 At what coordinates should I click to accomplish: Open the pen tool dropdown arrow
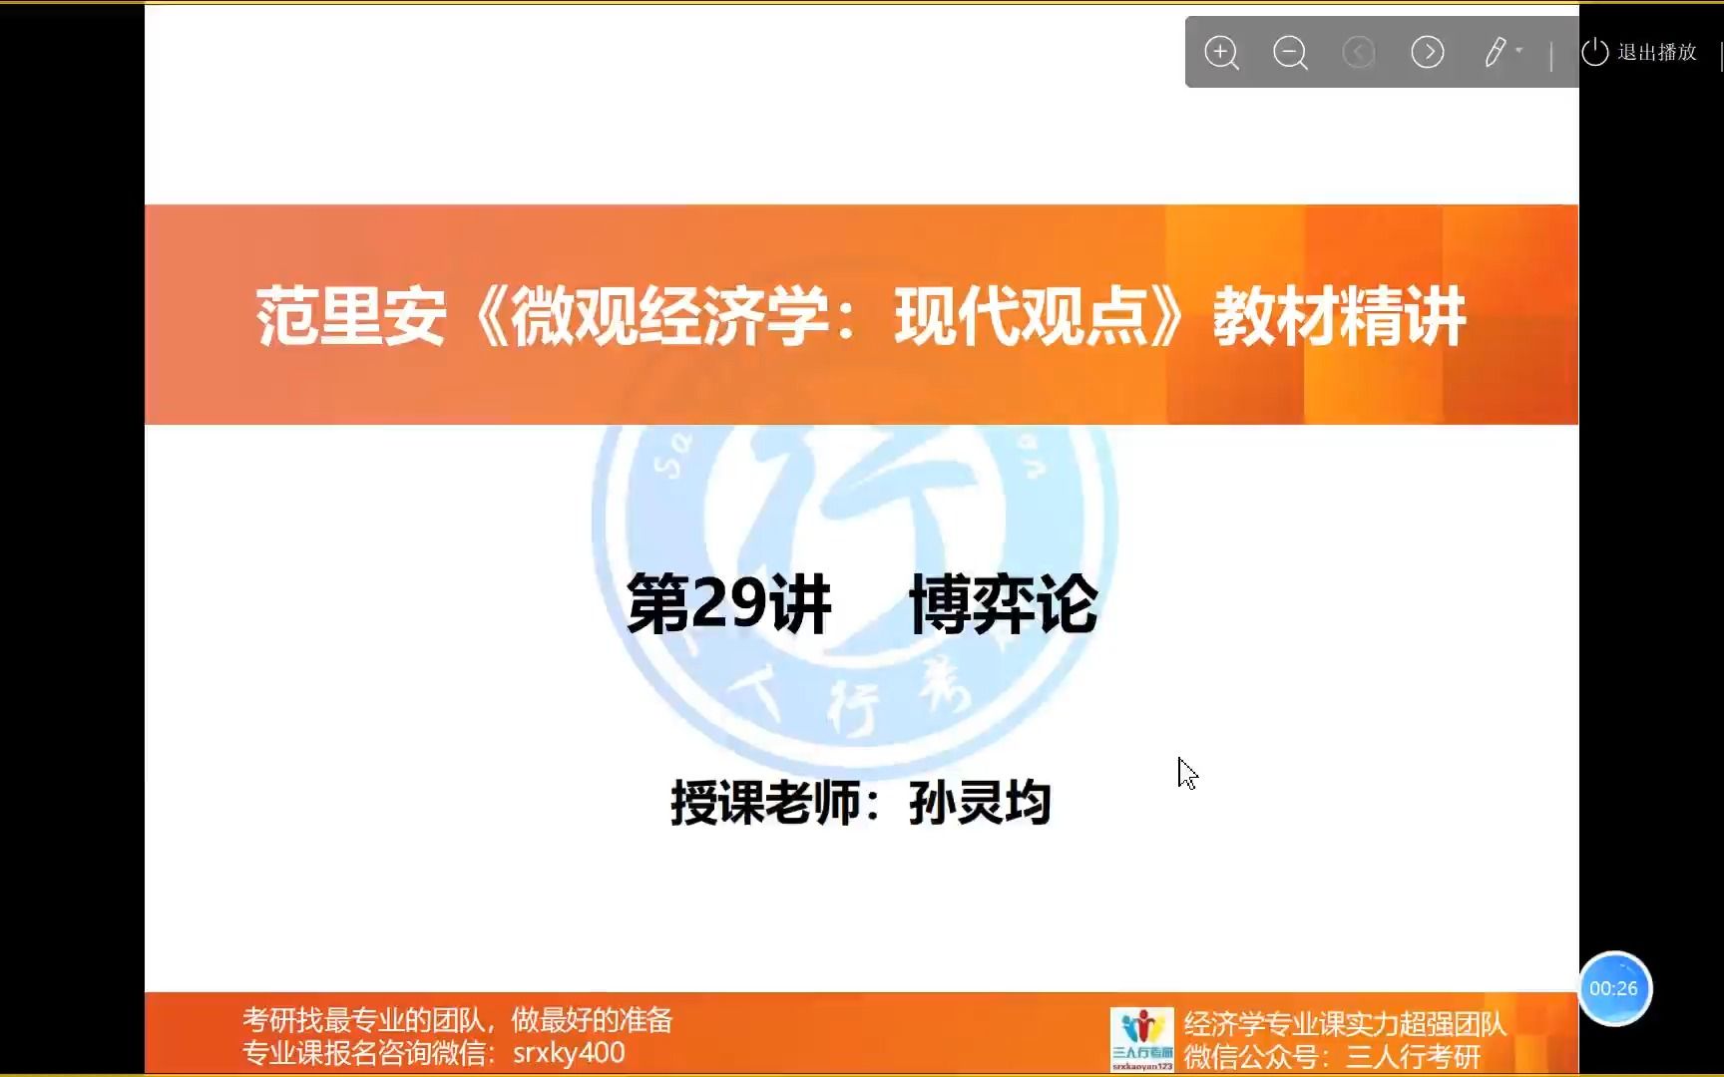coord(1519,50)
